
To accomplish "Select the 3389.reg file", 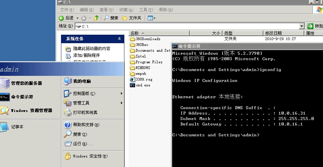I will [141, 79].
